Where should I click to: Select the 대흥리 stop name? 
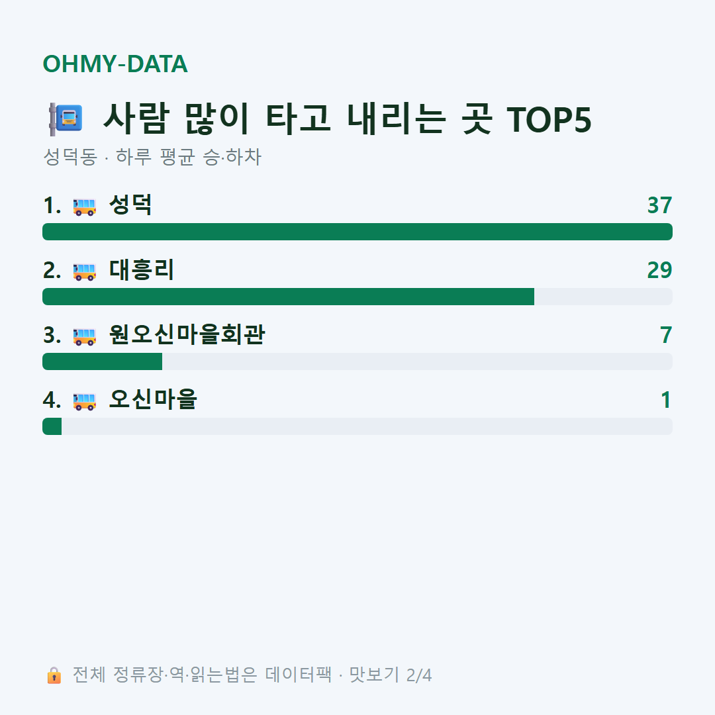click(142, 270)
